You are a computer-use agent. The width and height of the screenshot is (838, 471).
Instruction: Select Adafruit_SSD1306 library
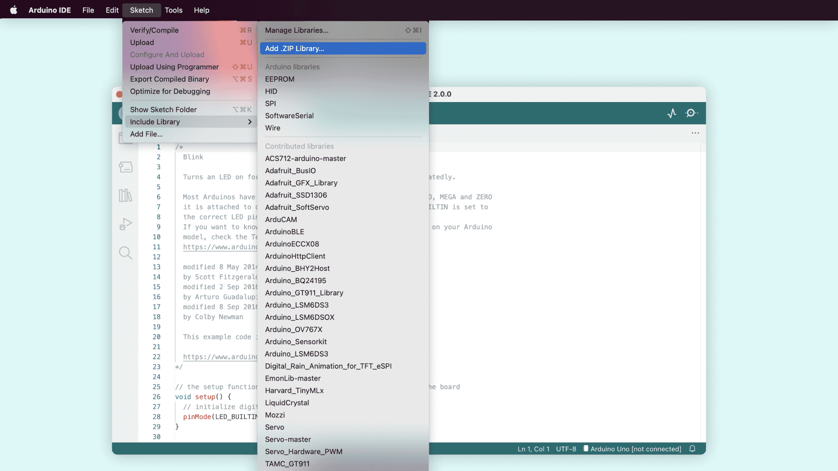tap(296, 195)
